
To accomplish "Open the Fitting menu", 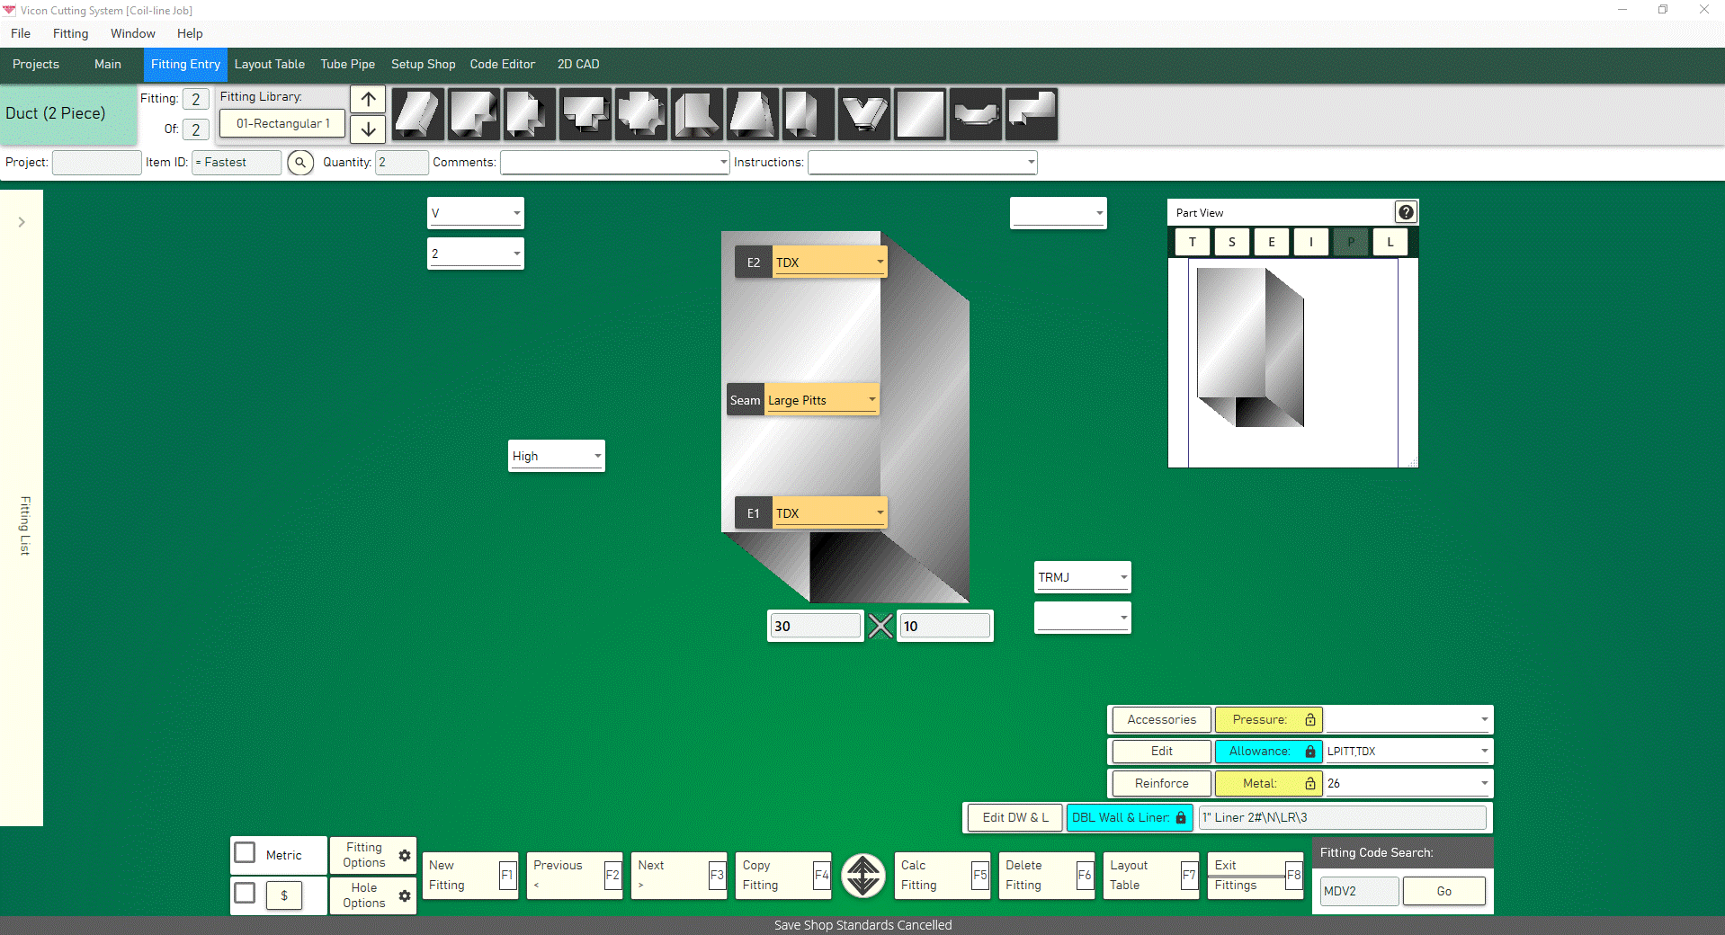I will tap(70, 33).
